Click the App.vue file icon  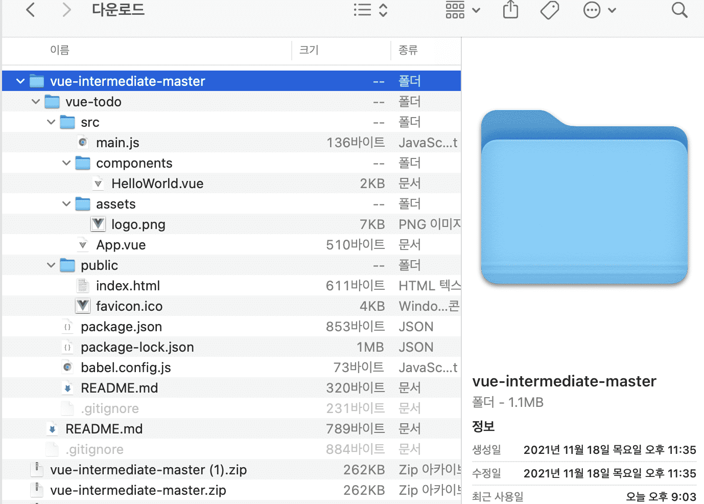click(x=83, y=245)
